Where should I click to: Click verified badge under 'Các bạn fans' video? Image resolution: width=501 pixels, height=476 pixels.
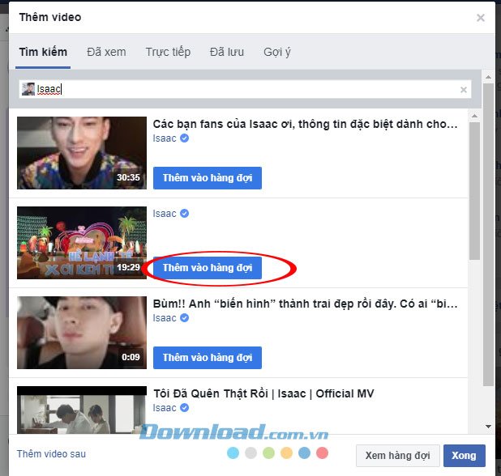click(x=184, y=138)
